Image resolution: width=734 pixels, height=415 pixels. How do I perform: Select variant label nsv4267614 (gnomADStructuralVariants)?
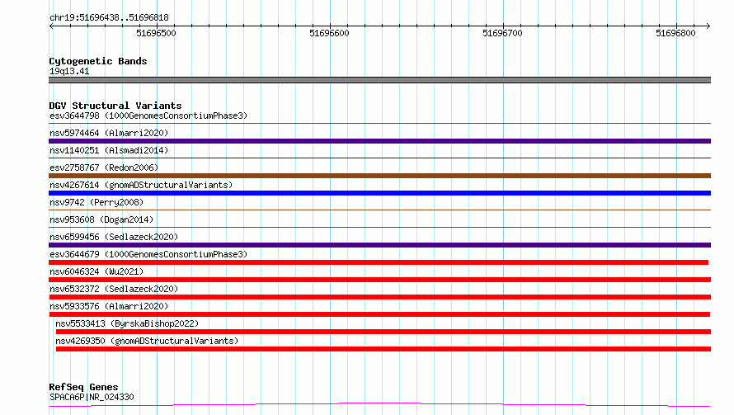(141, 185)
